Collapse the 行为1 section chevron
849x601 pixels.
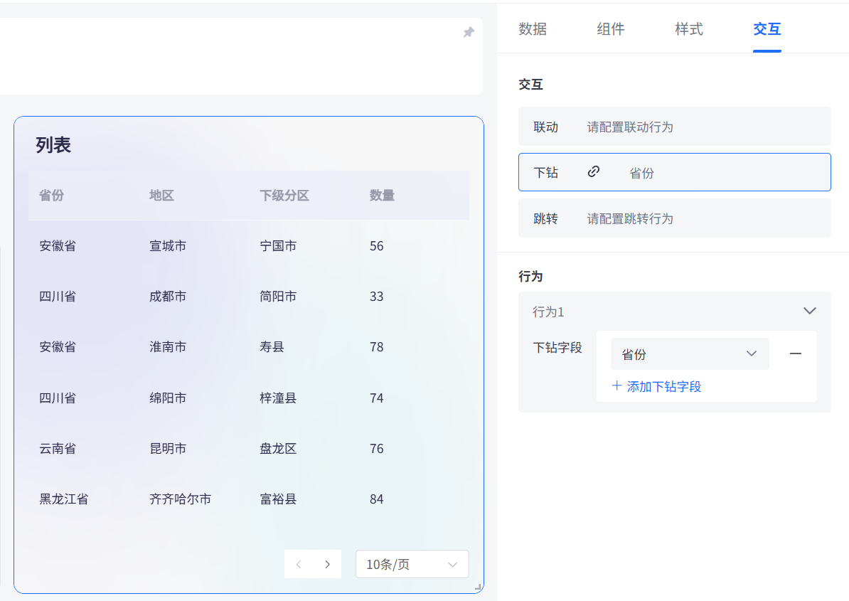click(809, 311)
